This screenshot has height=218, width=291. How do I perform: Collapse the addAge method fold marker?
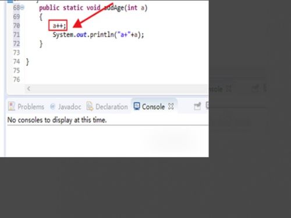[22, 8]
